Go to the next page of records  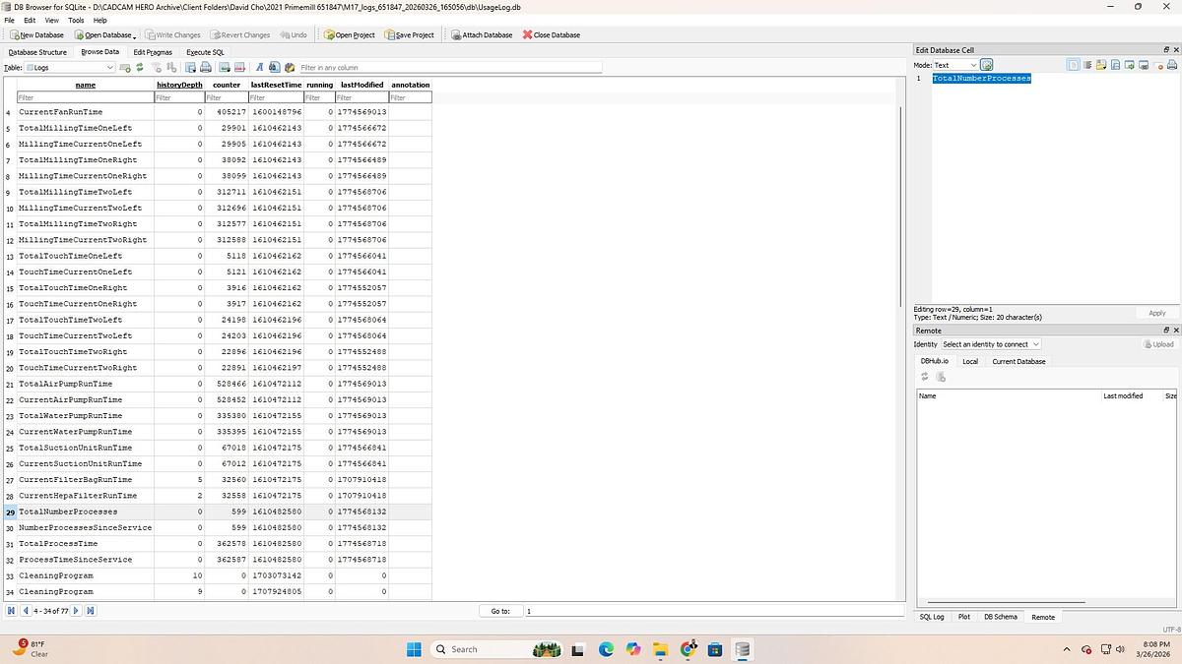[x=77, y=611]
